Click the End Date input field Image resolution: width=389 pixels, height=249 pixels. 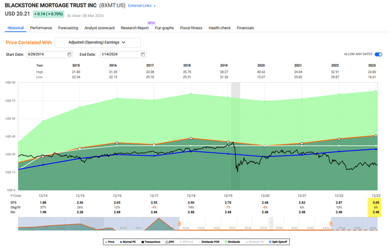[x=123, y=54]
